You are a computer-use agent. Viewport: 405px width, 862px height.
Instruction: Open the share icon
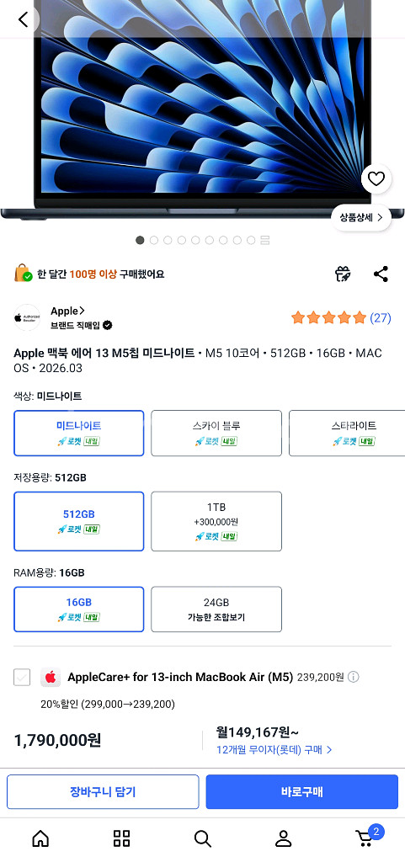click(x=381, y=274)
